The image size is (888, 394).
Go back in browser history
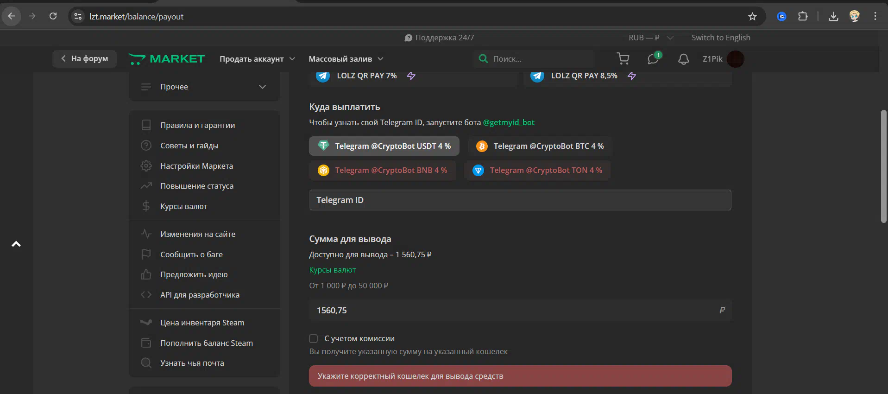click(x=12, y=16)
